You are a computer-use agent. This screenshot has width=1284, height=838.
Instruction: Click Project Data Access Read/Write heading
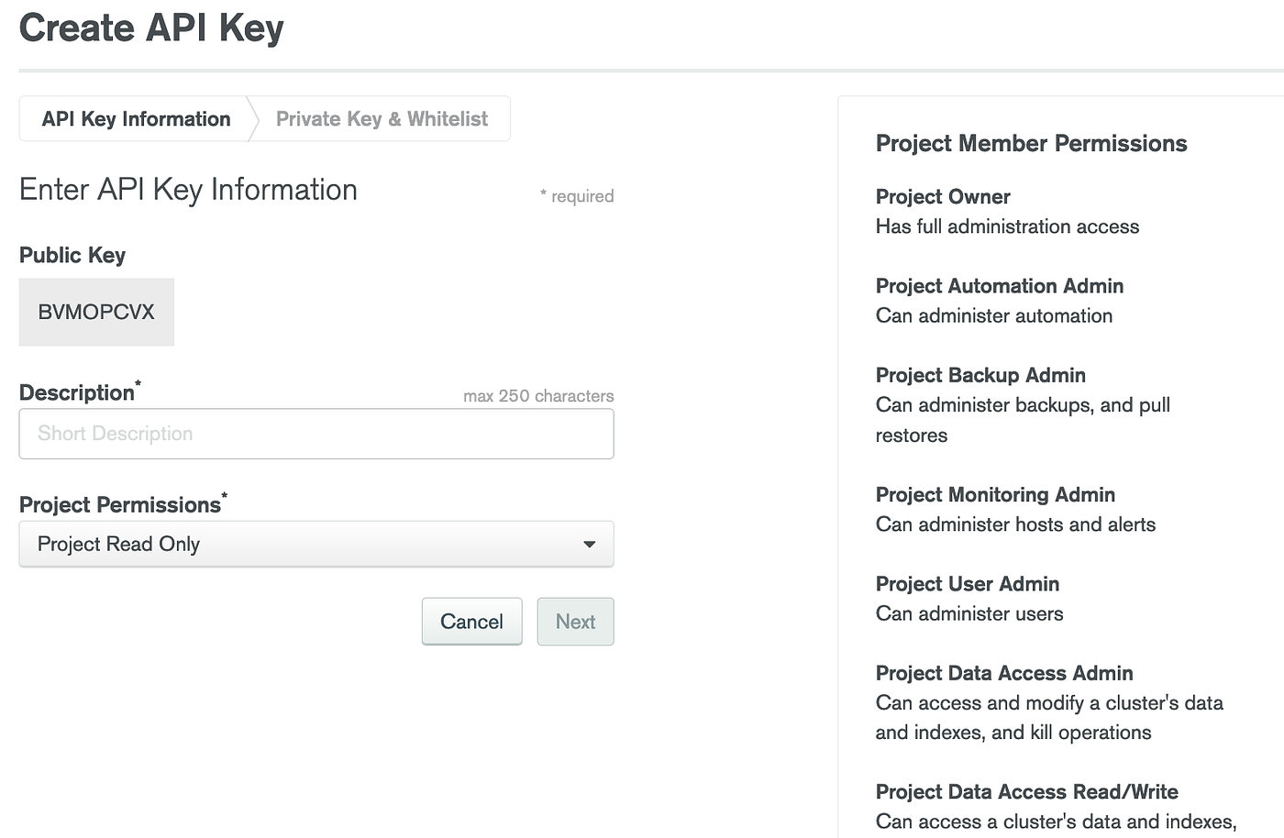point(1026,792)
